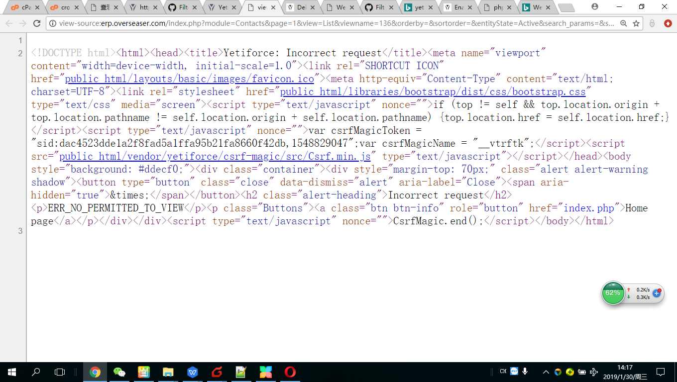Reload the current page
The width and height of the screenshot is (677, 382).
(x=37, y=23)
